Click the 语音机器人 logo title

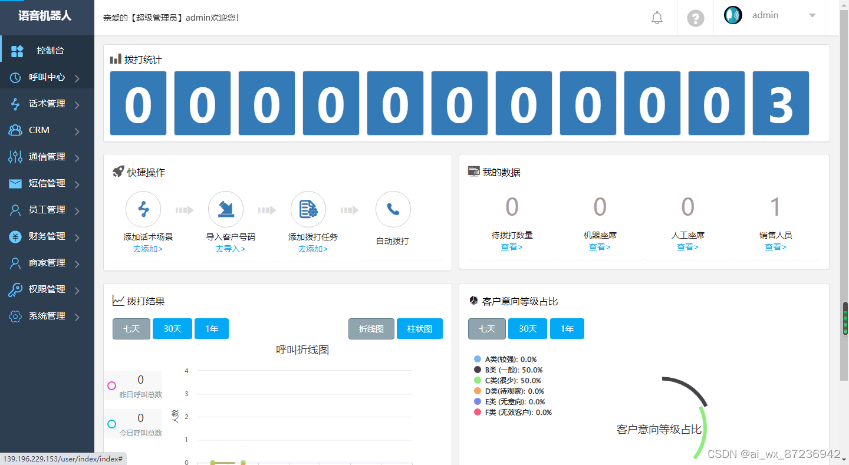click(x=45, y=16)
